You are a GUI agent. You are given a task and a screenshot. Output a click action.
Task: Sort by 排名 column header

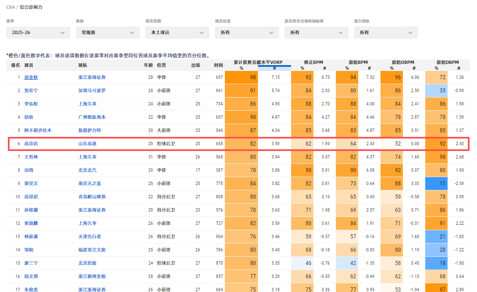point(15,65)
